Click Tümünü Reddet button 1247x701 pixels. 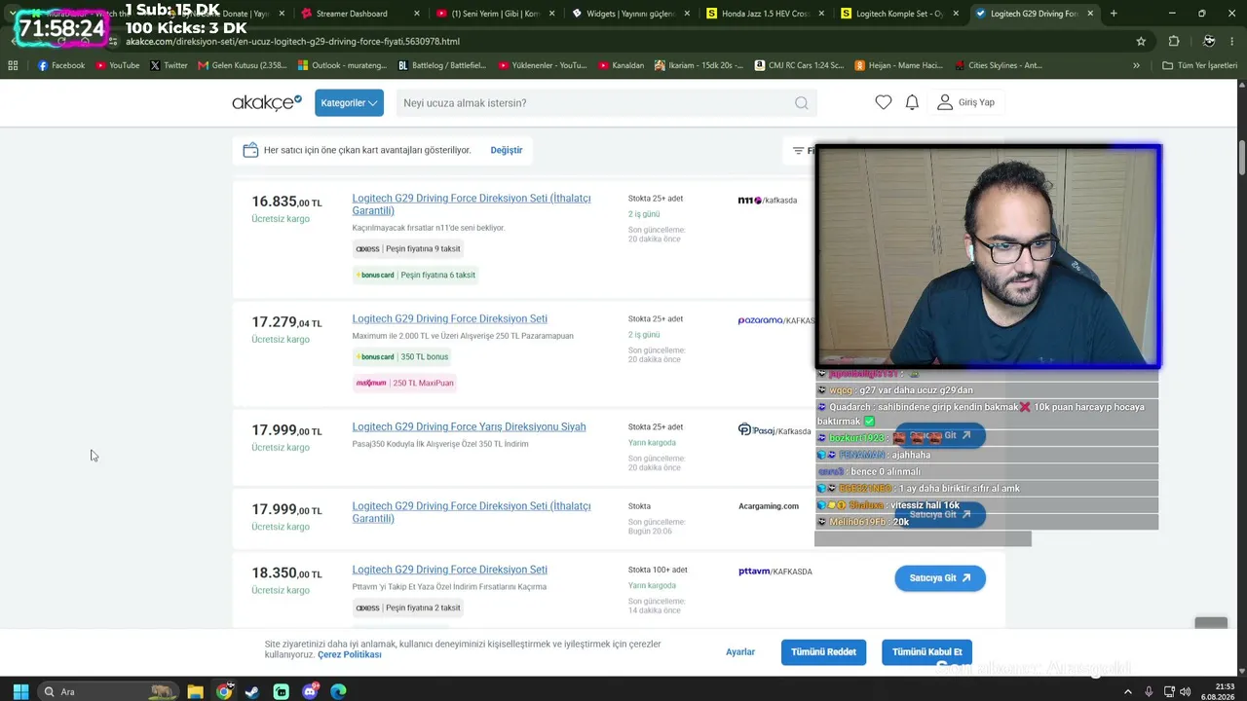[x=823, y=652]
